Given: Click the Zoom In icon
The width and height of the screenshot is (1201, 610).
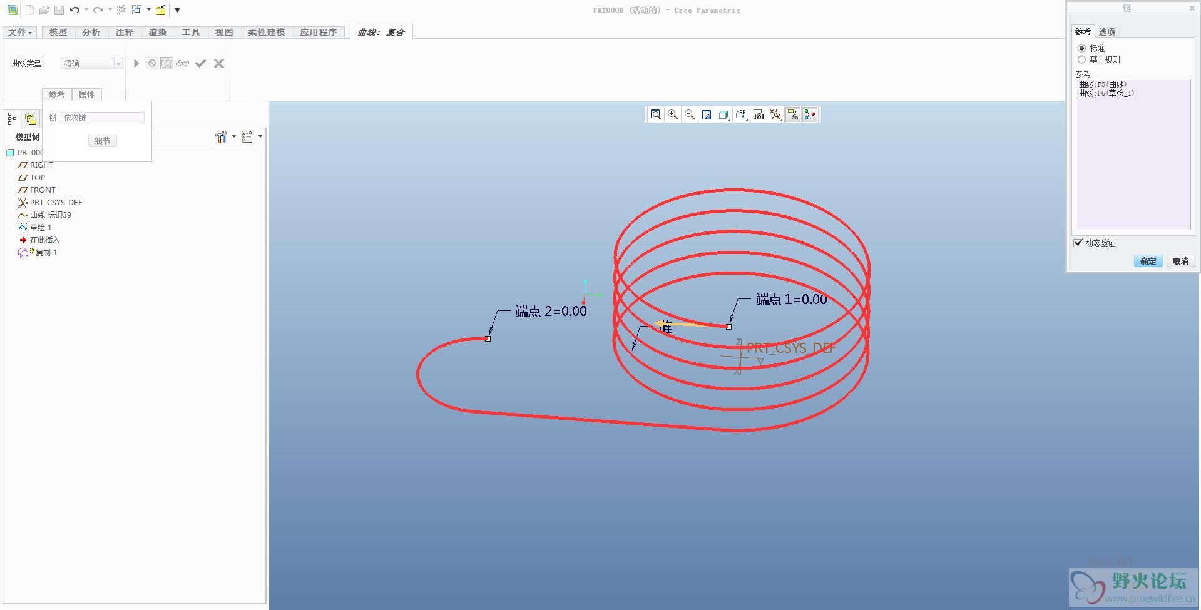Looking at the screenshot, I should pos(673,114).
